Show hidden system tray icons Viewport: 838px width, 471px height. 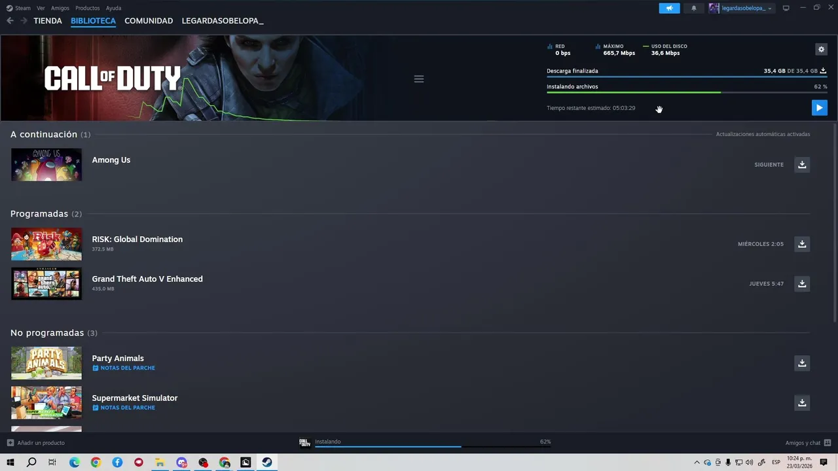coord(697,462)
